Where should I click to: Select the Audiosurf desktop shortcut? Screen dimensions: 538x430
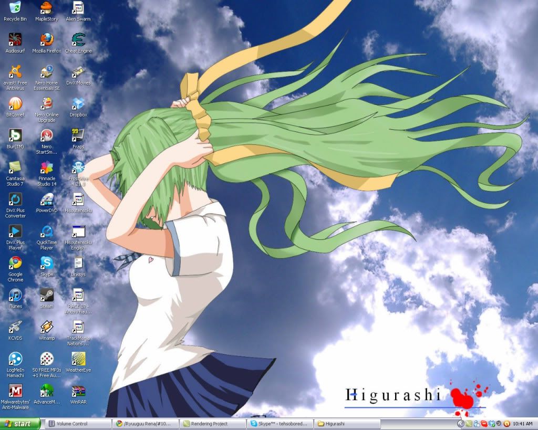point(15,40)
